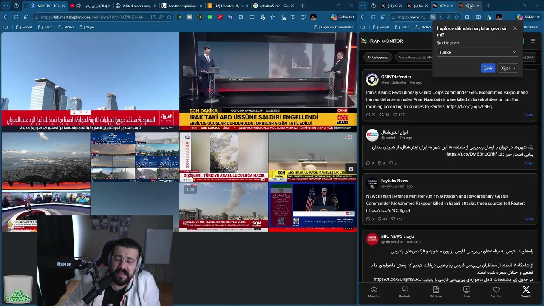View the OSINTdefender tweet
This screenshot has width=544, height=306.
coord(529,115)
